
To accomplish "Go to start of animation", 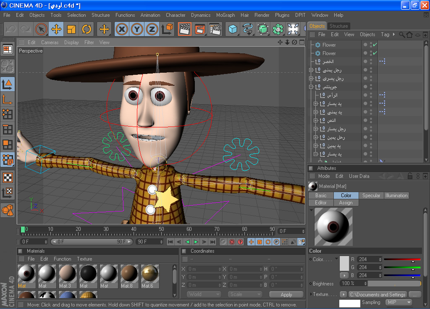I will (170, 242).
